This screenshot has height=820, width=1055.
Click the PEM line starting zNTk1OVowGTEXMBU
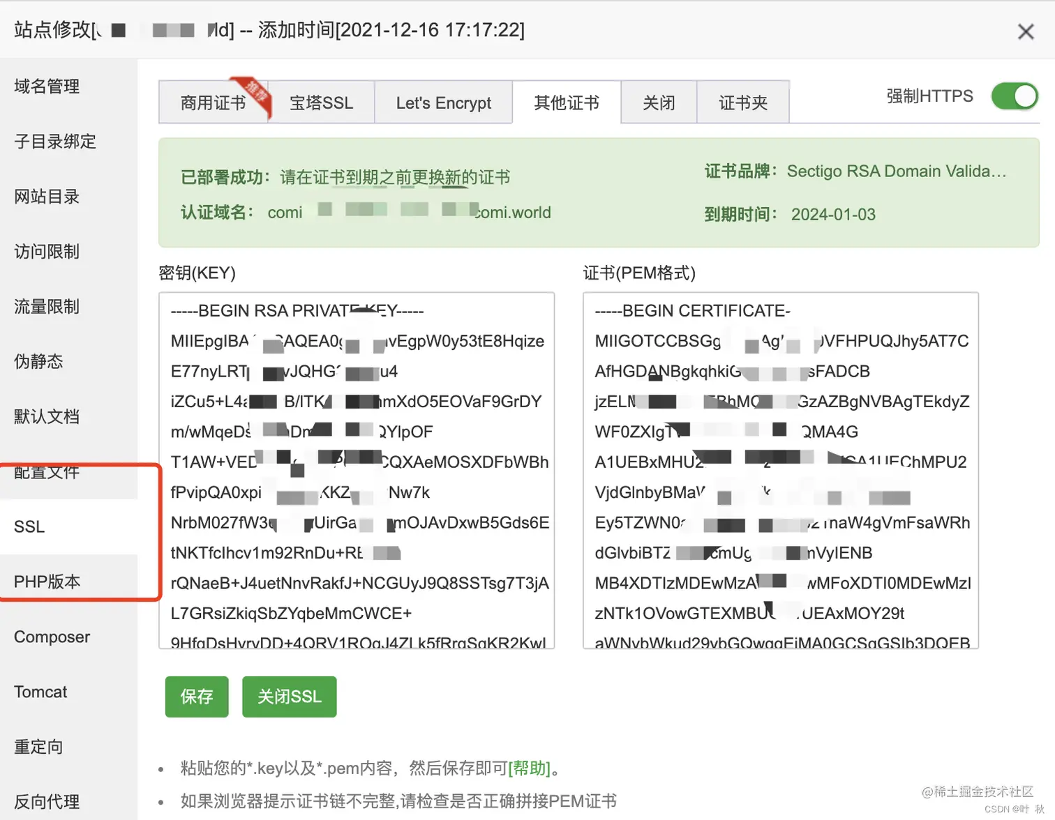(x=749, y=614)
